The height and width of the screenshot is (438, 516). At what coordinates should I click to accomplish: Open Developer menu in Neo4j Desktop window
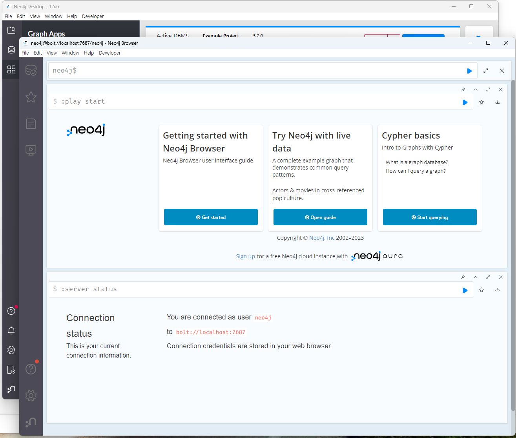click(x=93, y=16)
